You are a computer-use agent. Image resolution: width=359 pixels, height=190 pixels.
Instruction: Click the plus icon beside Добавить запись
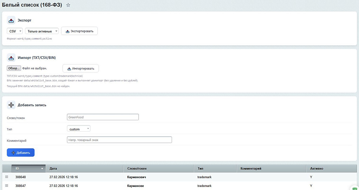tap(11, 105)
